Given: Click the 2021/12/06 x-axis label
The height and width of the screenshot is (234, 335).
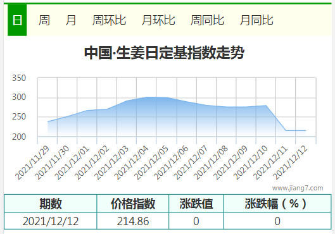Looking at the screenshot, I should pos(171,163).
